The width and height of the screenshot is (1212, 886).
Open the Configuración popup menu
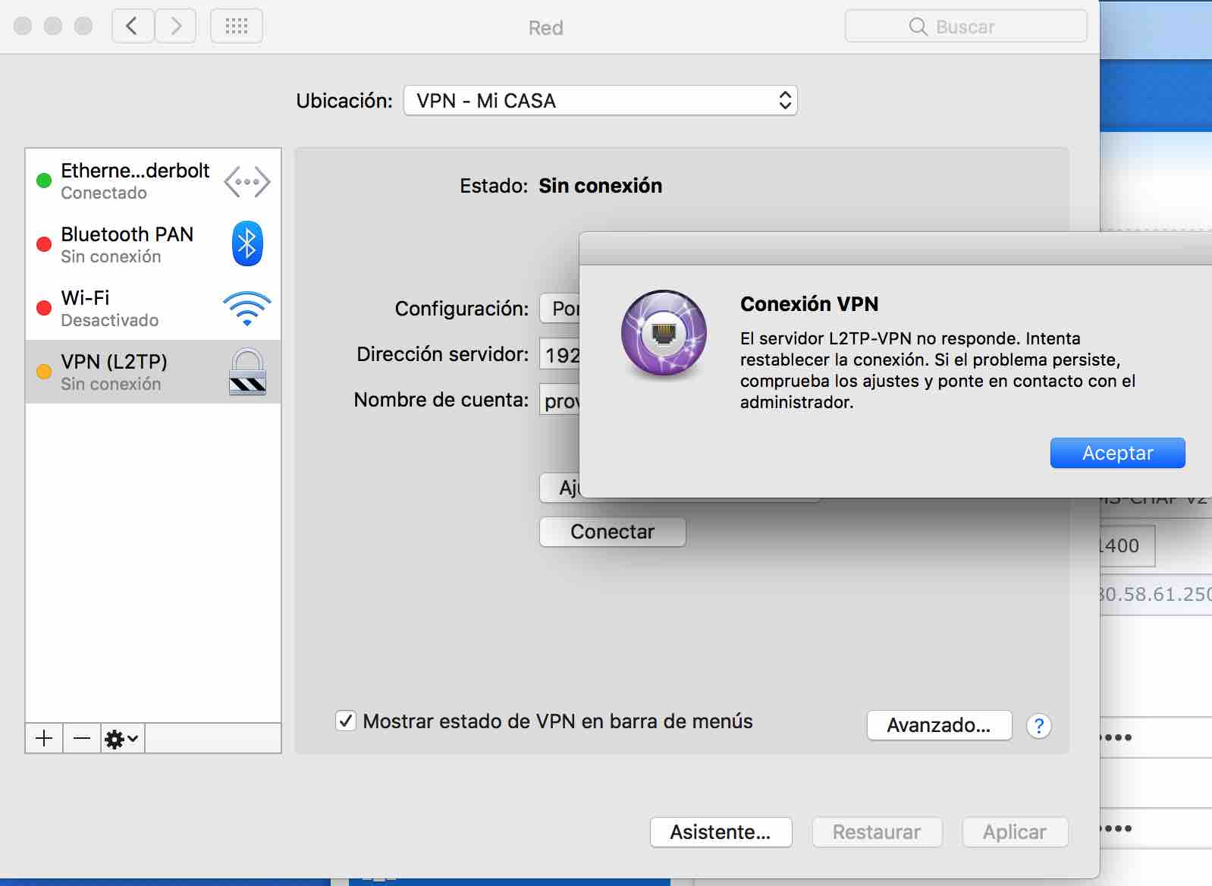pyautogui.click(x=560, y=309)
